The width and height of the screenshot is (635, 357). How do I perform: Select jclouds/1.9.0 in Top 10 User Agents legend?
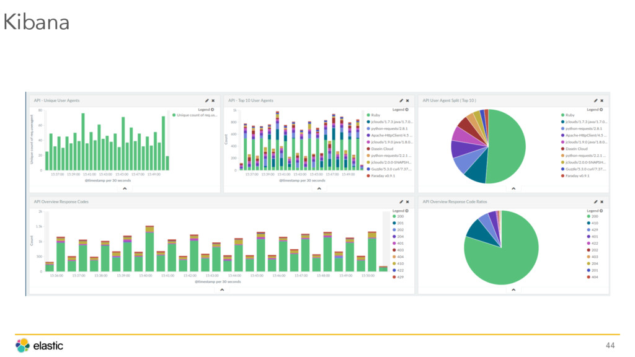pos(389,142)
